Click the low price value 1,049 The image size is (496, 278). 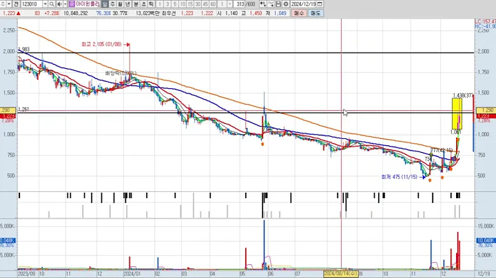(280, 13)
